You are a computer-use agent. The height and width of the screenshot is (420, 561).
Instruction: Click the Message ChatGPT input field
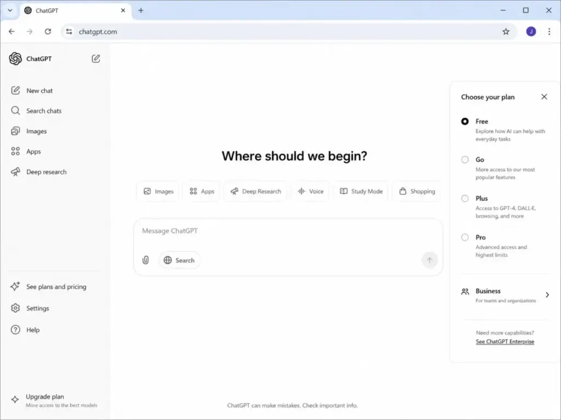pyautogui.click(x=288, y=231)
